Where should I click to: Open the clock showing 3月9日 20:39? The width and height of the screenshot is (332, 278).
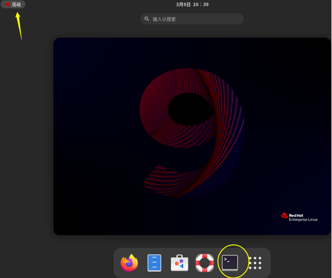click(x=192, y=4)
